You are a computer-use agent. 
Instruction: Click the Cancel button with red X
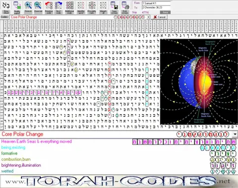tap(160, 17)
